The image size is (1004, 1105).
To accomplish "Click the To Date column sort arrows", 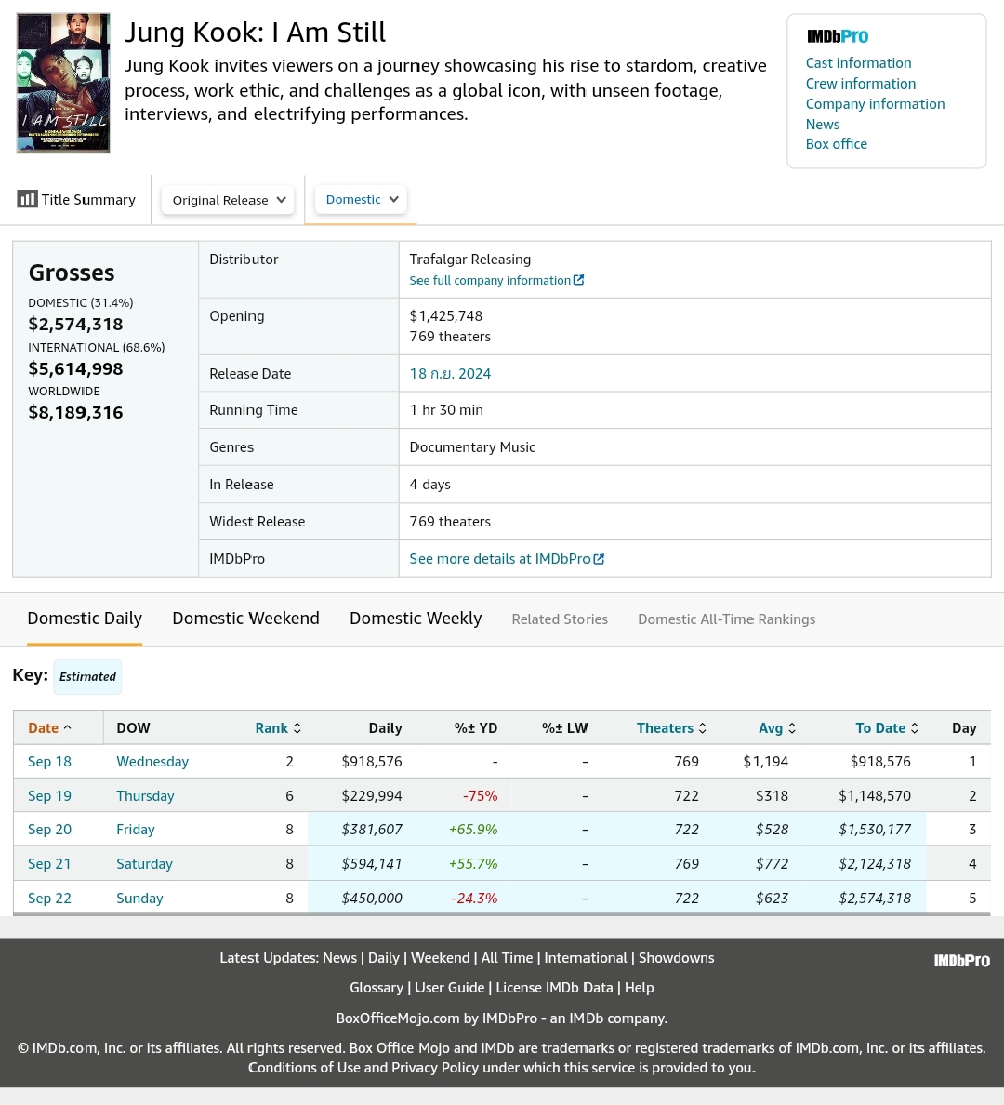I will coord(915,728).
